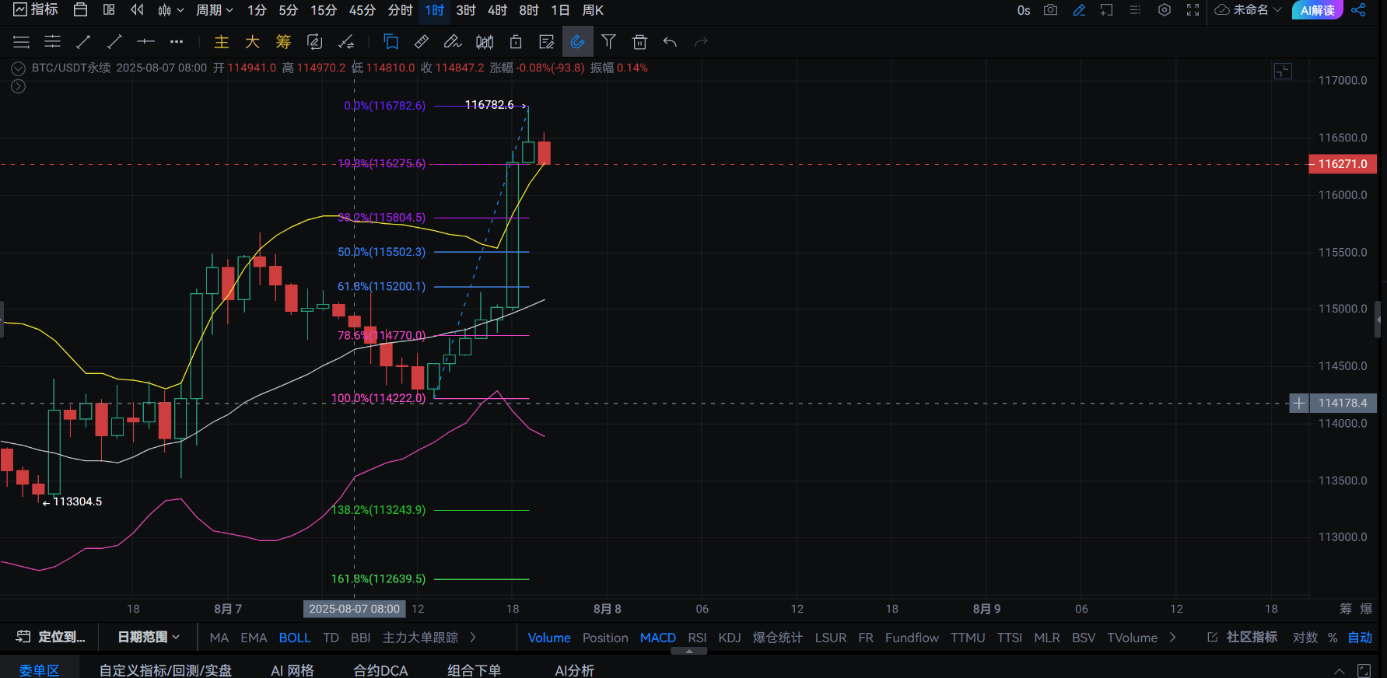Open 社区指标 community indicators link
The image size is (1387, 678).
1242,638
